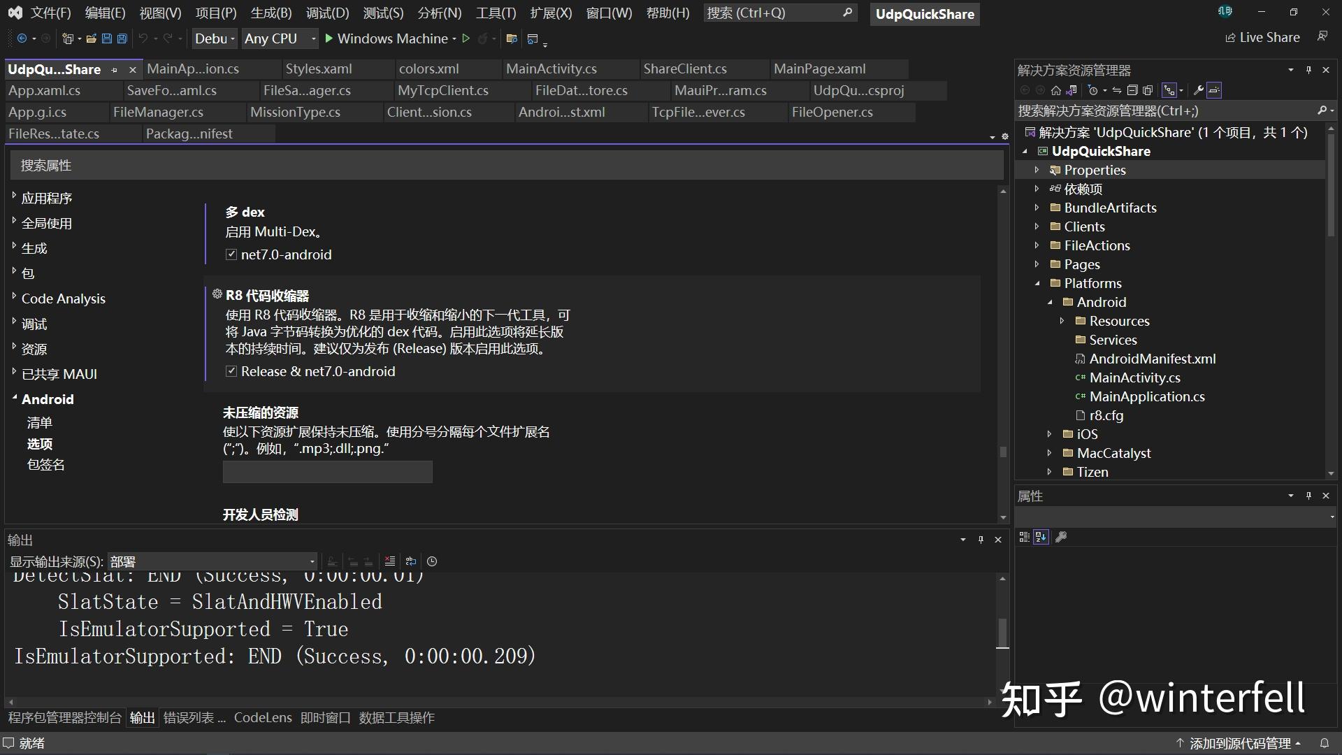Clear all text in the Output window
This screenshot has width=1342, height=755.
(390, 561)
